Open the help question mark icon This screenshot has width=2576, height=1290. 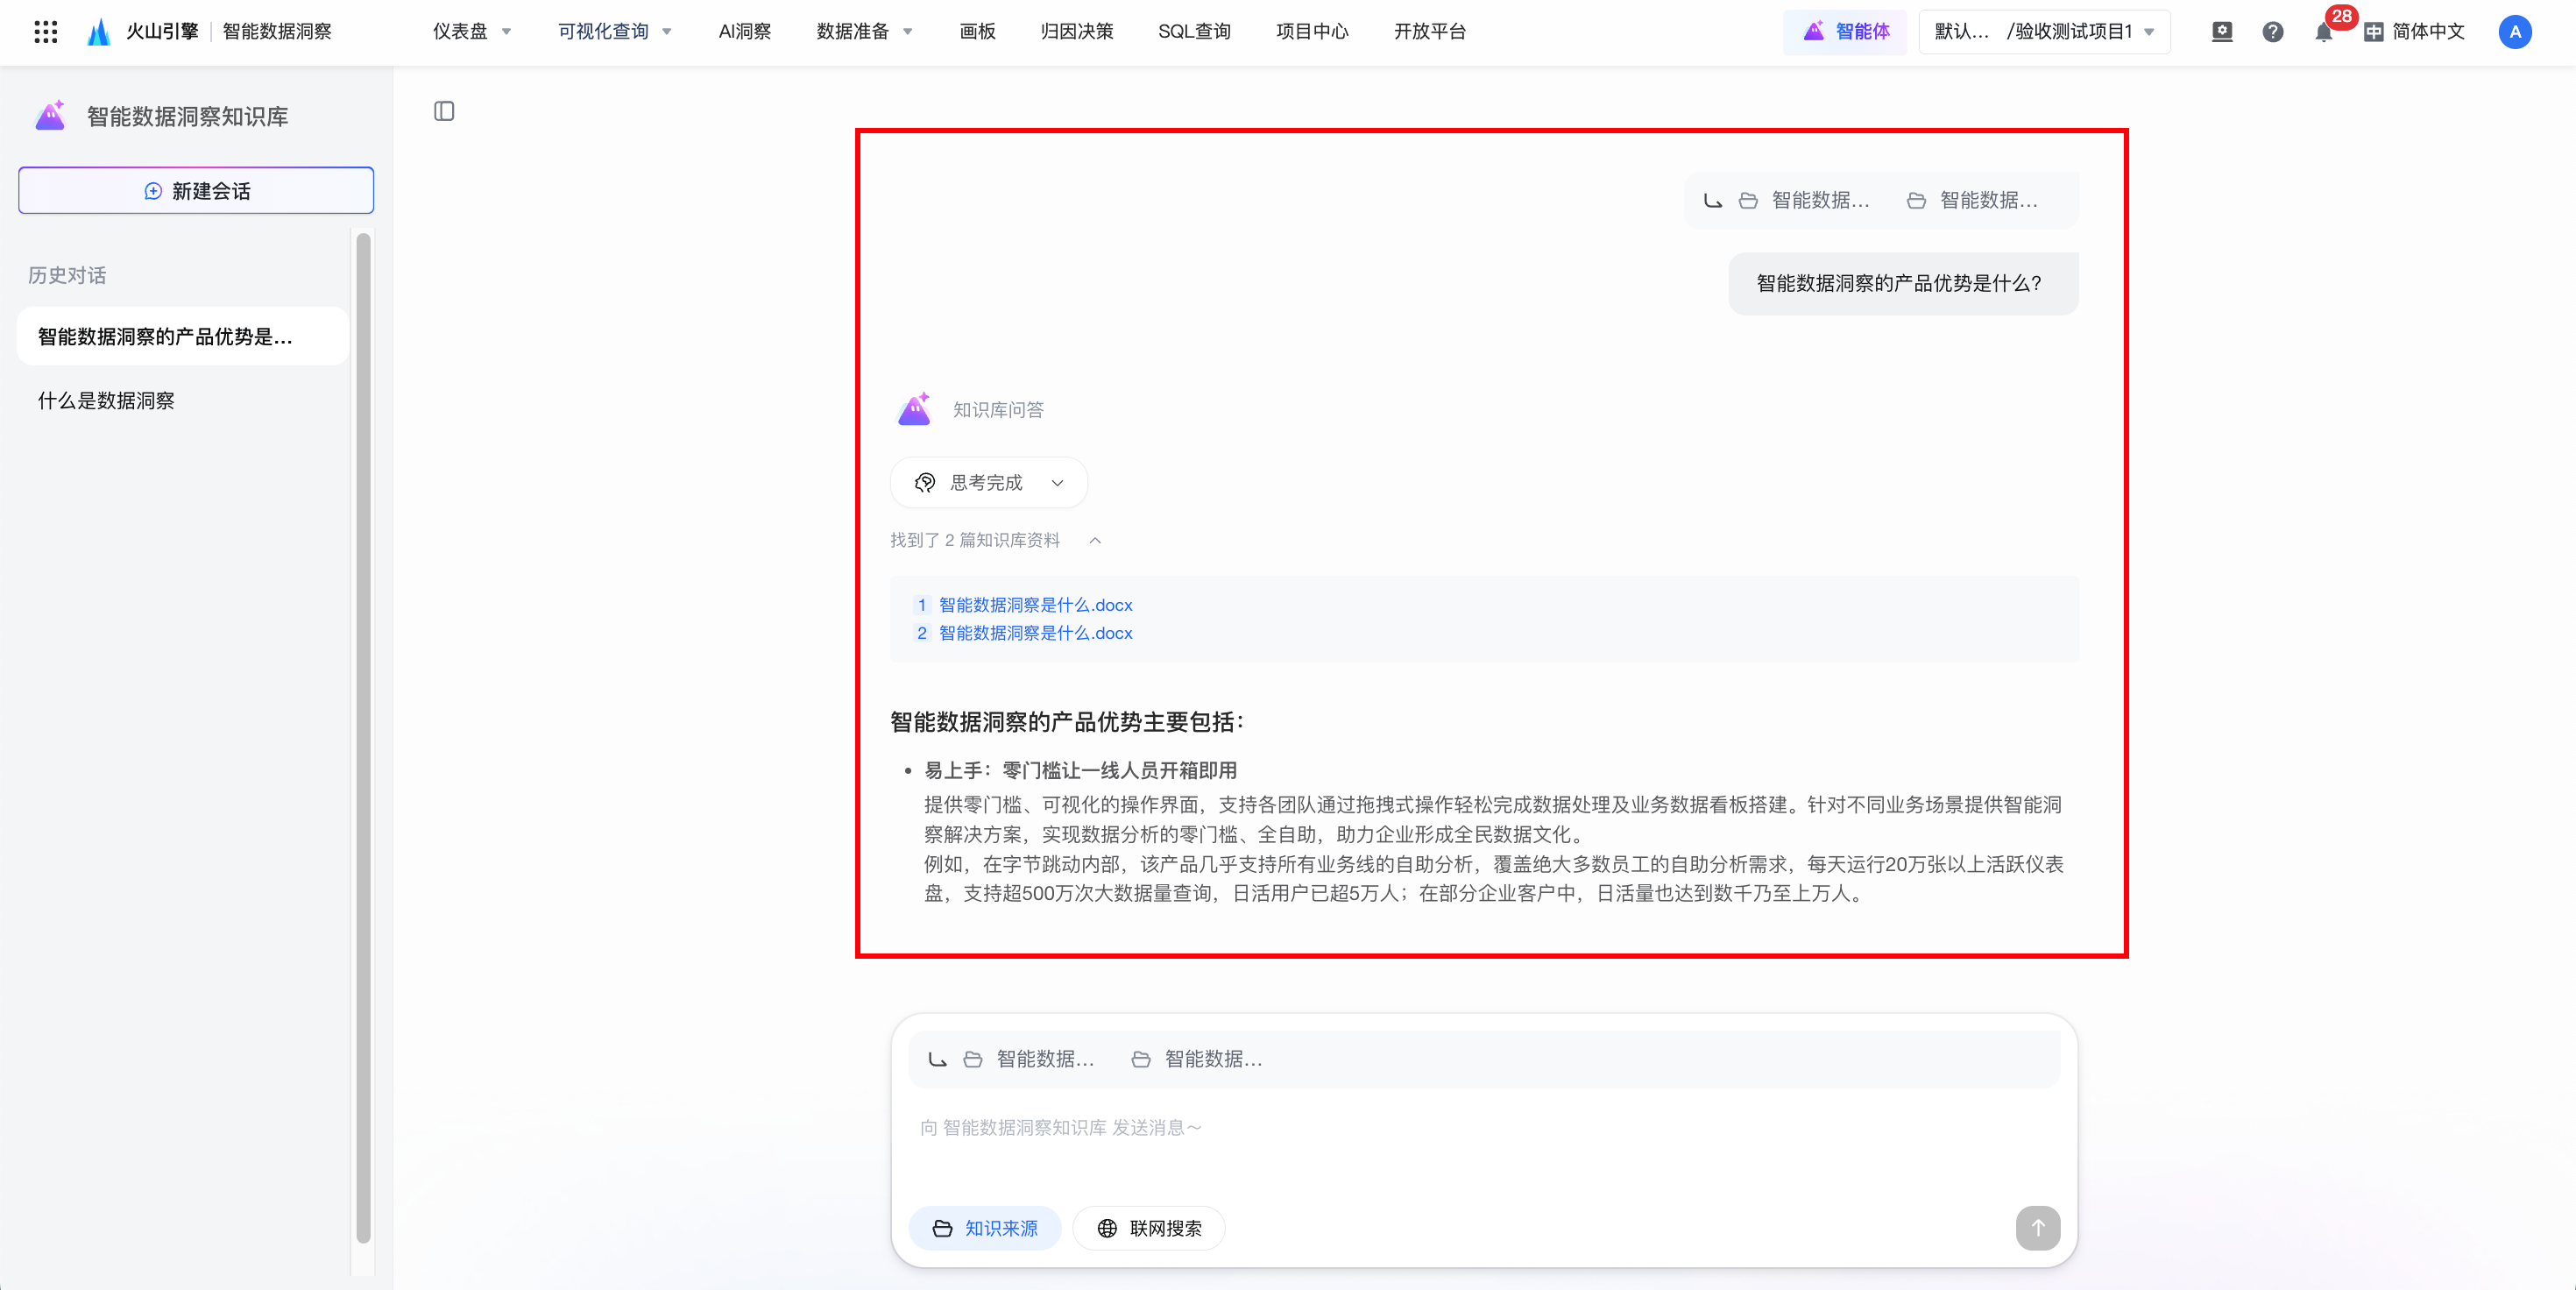(x=2272, y=32)
